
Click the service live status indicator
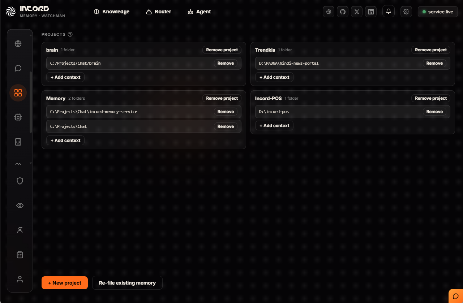[438, 12]
